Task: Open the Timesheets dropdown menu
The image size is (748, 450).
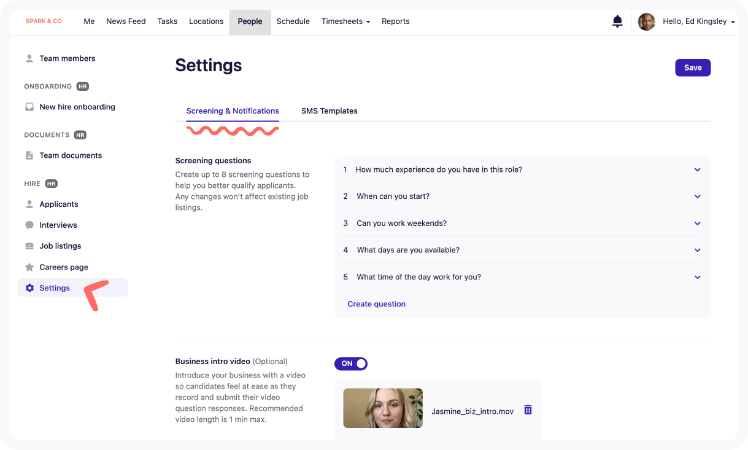Action: [345, 21]
